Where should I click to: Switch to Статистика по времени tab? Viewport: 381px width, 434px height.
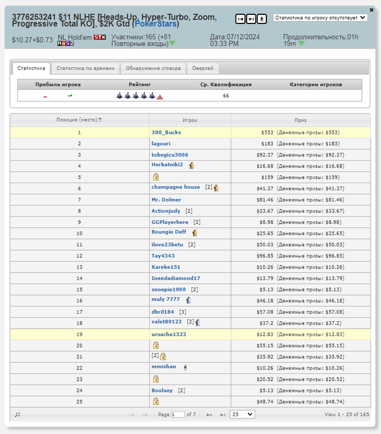tap(85, 68)
